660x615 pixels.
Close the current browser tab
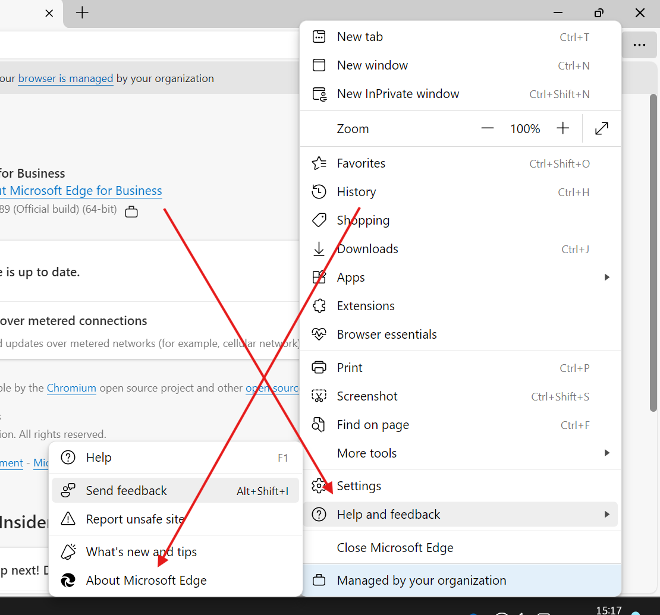tap(49, 13)
